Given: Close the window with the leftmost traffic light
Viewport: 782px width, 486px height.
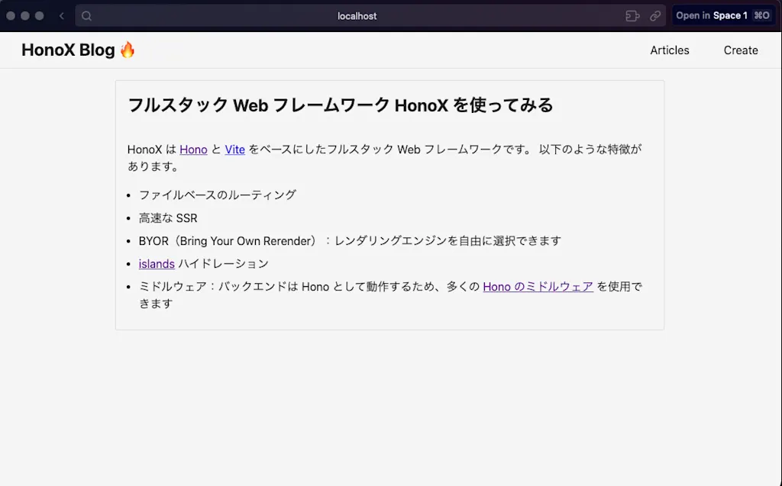Looking at the screenshot, I should pos(11,16).
